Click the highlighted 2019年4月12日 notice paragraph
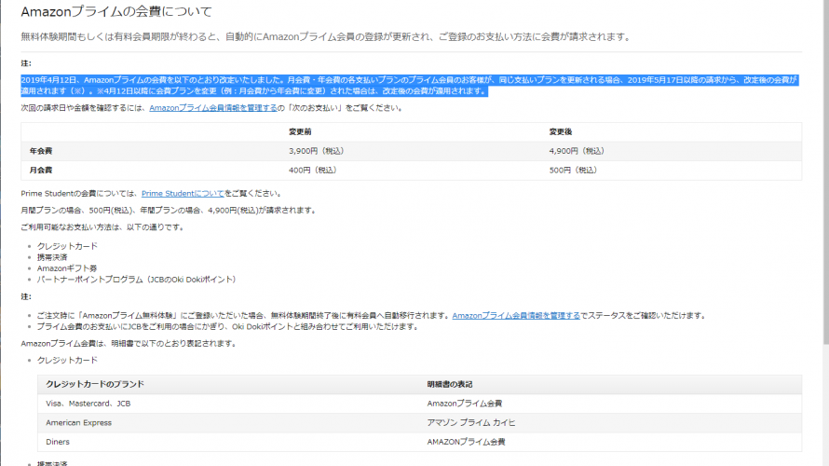The height and width of the screenshot is (466, 829). [409, 86]
